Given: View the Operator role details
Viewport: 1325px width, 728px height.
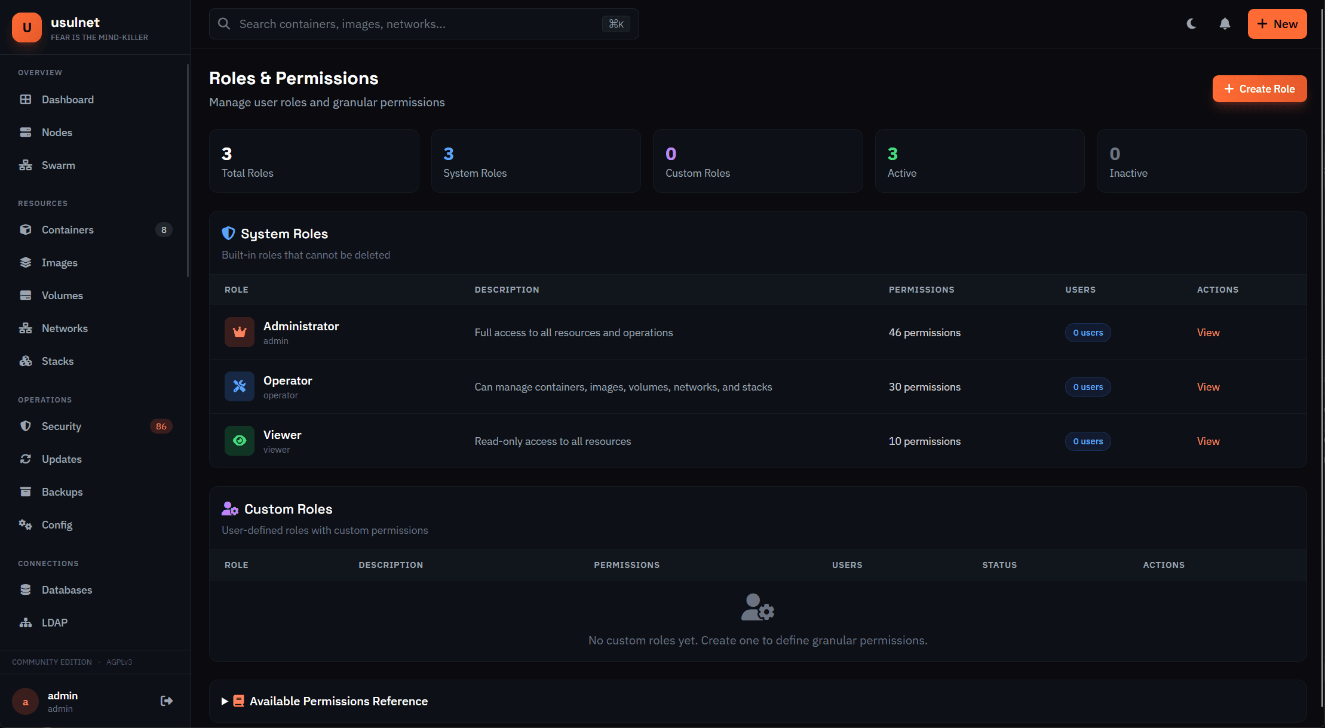Looking at the screenshot, I should point(1208,386).
